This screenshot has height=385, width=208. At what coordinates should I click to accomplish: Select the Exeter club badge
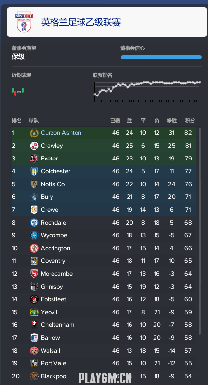pos(34,159)
